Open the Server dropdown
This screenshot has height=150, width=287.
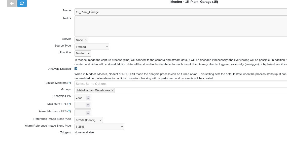[x=81, y=40]
